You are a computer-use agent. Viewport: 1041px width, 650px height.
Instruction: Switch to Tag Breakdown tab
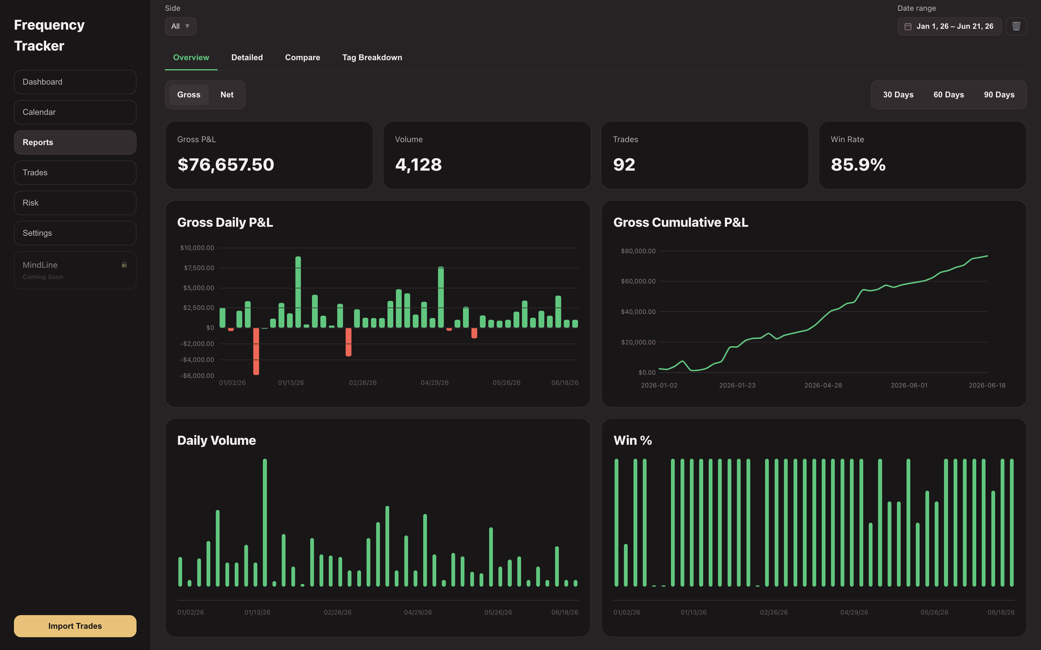click(372, 58)
